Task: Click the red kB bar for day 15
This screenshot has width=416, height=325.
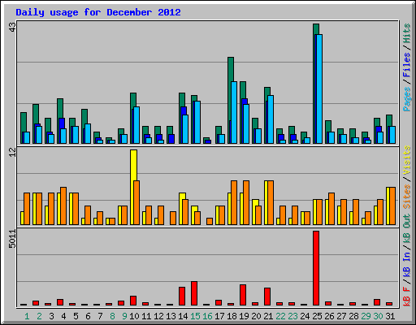Action: click(x=194, y=293)
